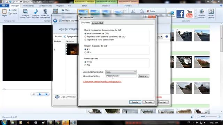Click Agregar vídeos y fotos icon
Image resolution: width=223 pixels, height=125 pixels.
click(x=25, y=11)
